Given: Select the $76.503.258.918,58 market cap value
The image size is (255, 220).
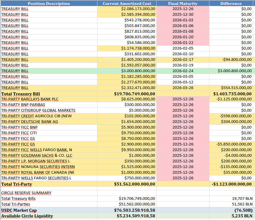Looking at the screenshot, I should click(x=127, y=210).
